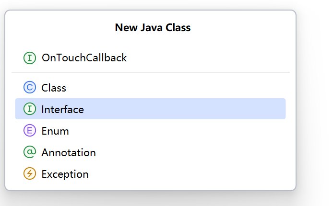333x206 pixels.
Task: Click the blue Class C icon
Action: pyautogui.click(x=30, y=87)
